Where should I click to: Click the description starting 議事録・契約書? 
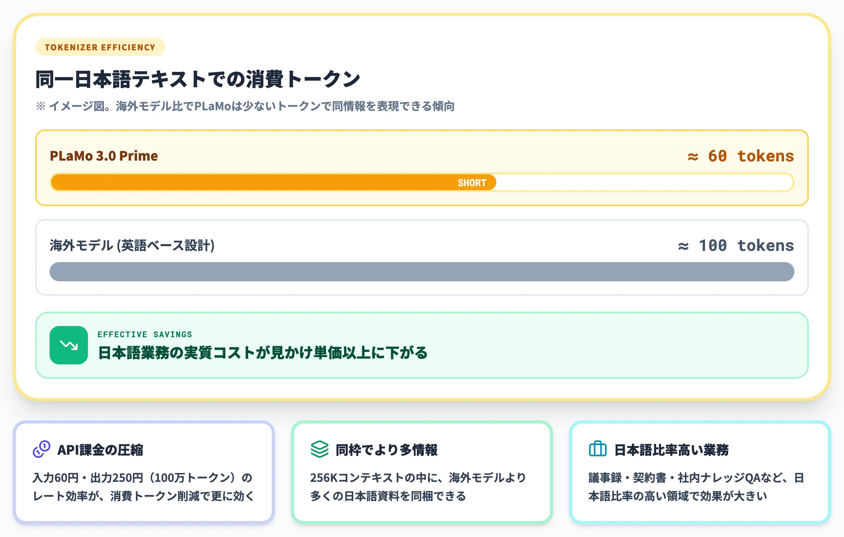coord(696,487)
